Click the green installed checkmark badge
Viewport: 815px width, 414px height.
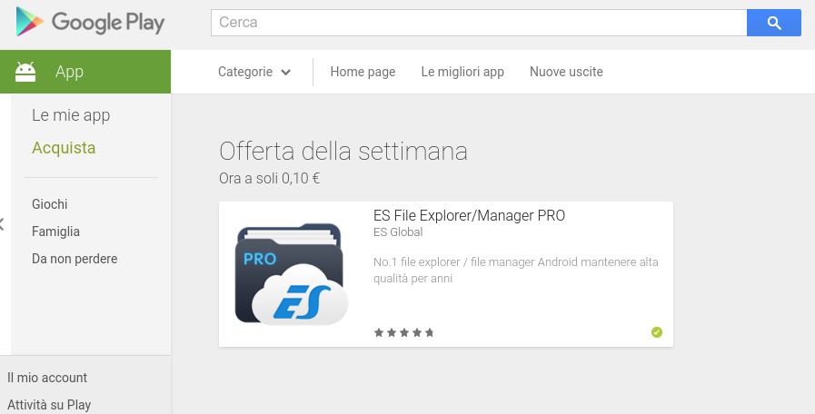click(x=657, y=332)
